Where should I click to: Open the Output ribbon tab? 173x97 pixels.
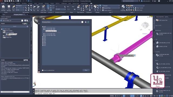click(x=52, y=4)
